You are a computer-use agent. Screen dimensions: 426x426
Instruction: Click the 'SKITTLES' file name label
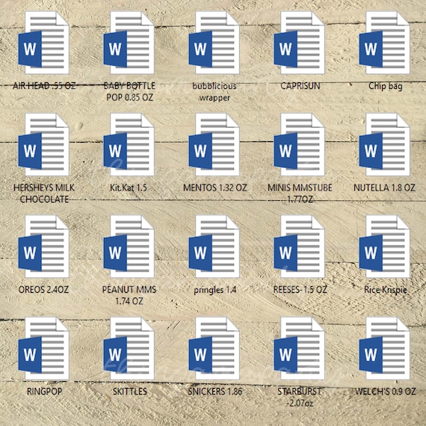click(130, 392)
